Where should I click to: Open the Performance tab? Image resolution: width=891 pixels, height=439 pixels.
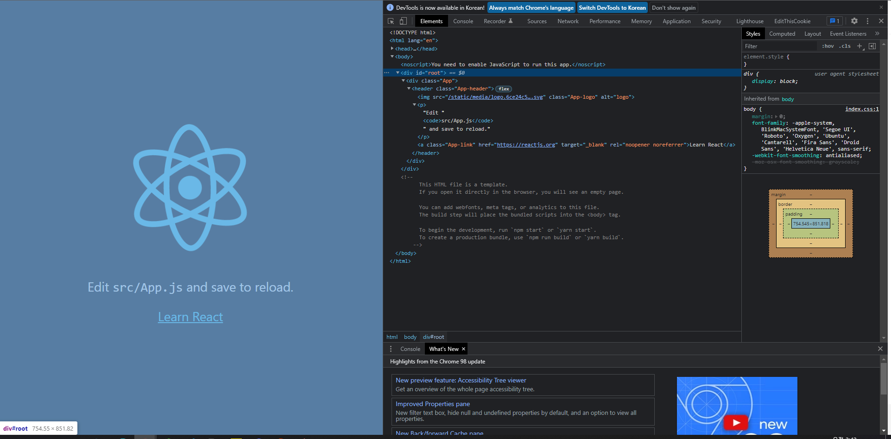(605, 21)
